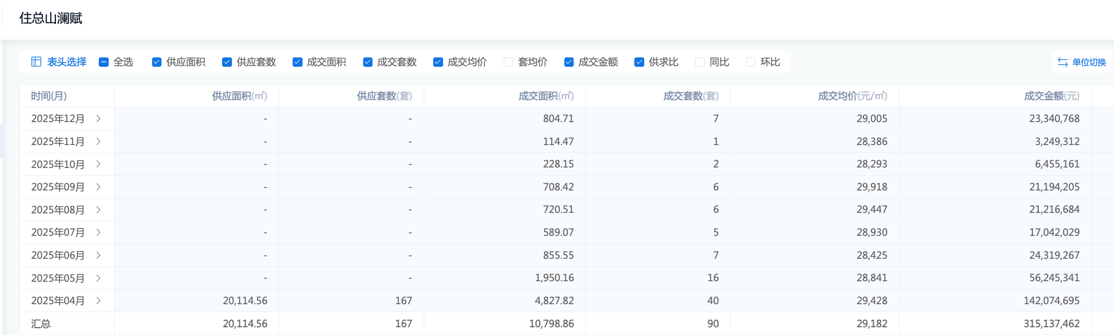Image resolution: width=1114 pixels, height=335 pixels.
Task: Uncheck the 供应面积 column checkbox
Action: (156, 62)
